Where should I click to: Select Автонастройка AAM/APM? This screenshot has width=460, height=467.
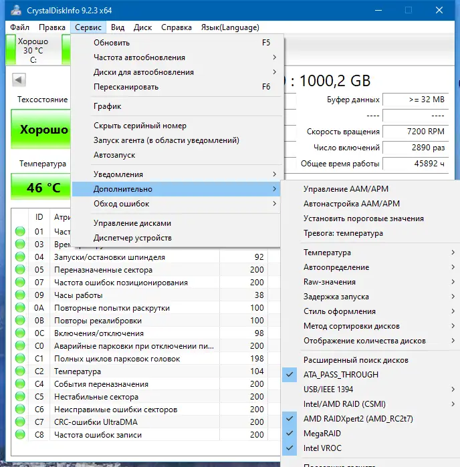pyautogui.click(x=370, y=204)
